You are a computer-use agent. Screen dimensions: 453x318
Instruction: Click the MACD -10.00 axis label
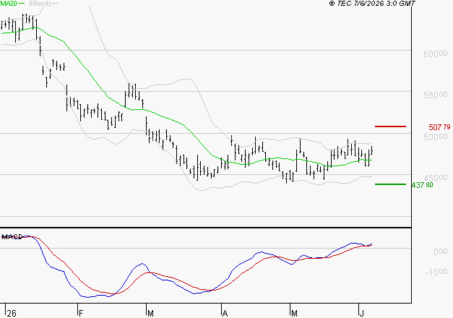tap(436, 272)
